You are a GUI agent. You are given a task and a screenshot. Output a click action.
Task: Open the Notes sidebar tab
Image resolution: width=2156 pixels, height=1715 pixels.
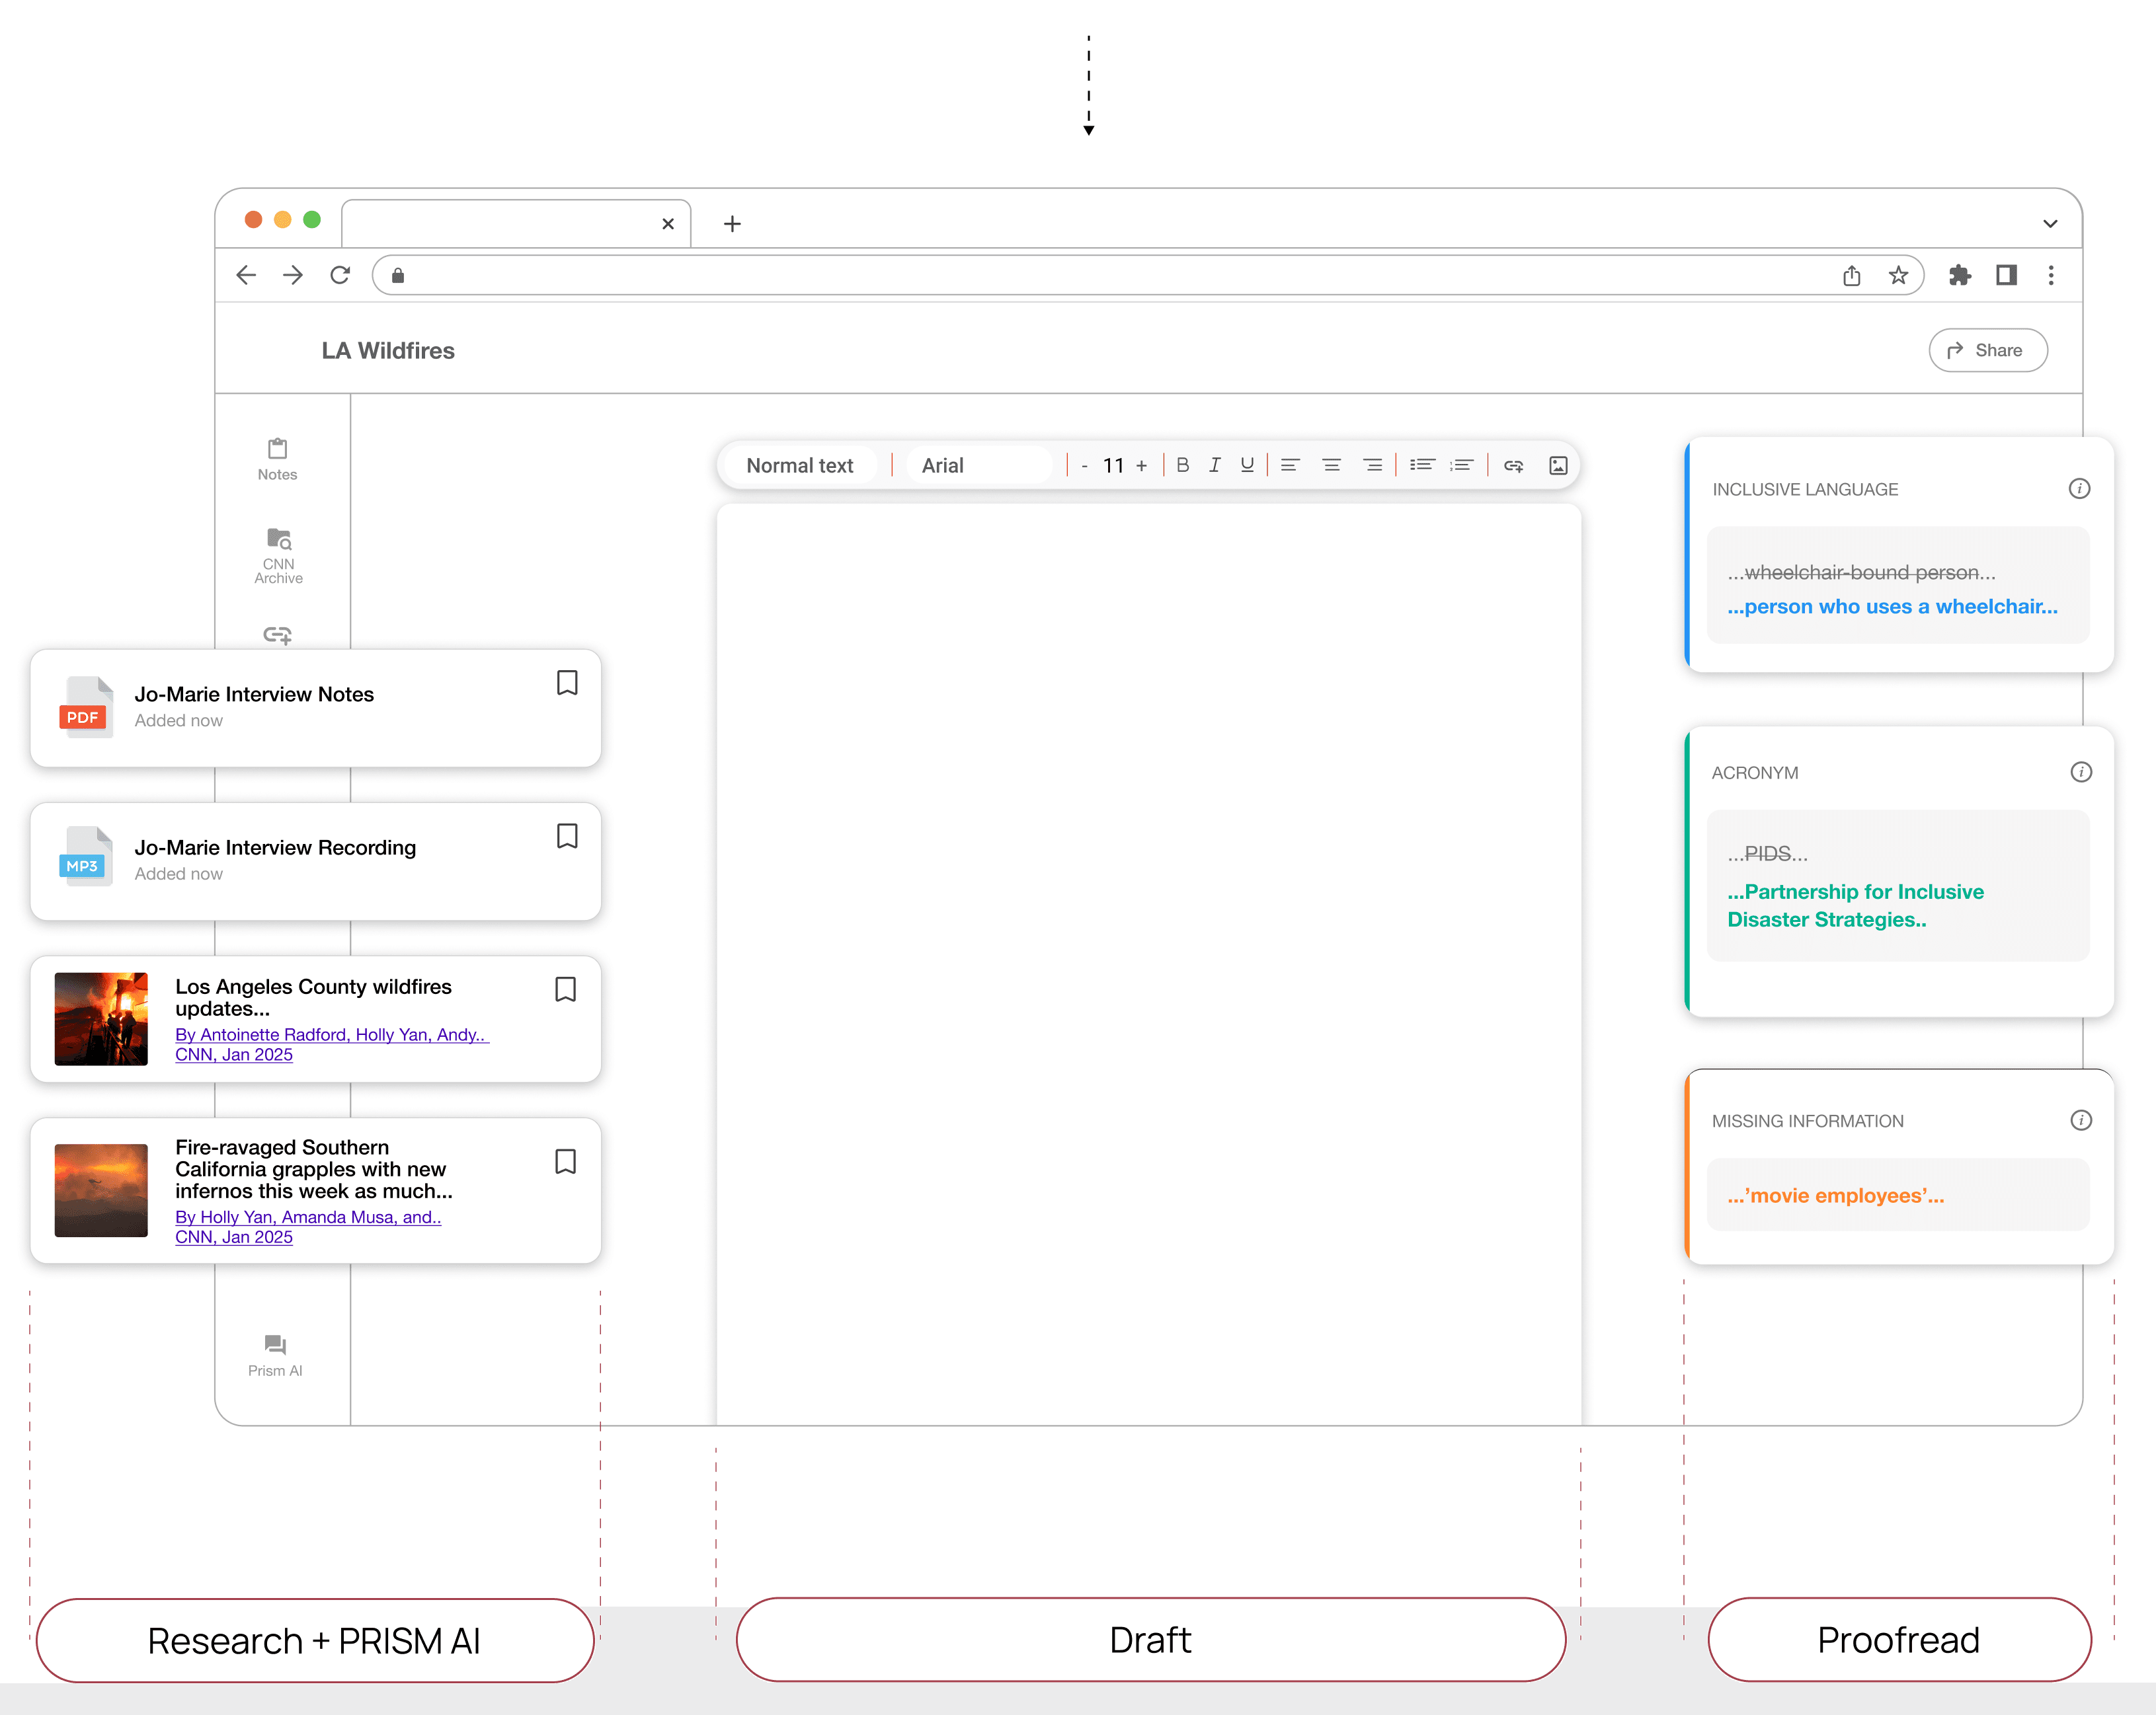click(277, 459)
